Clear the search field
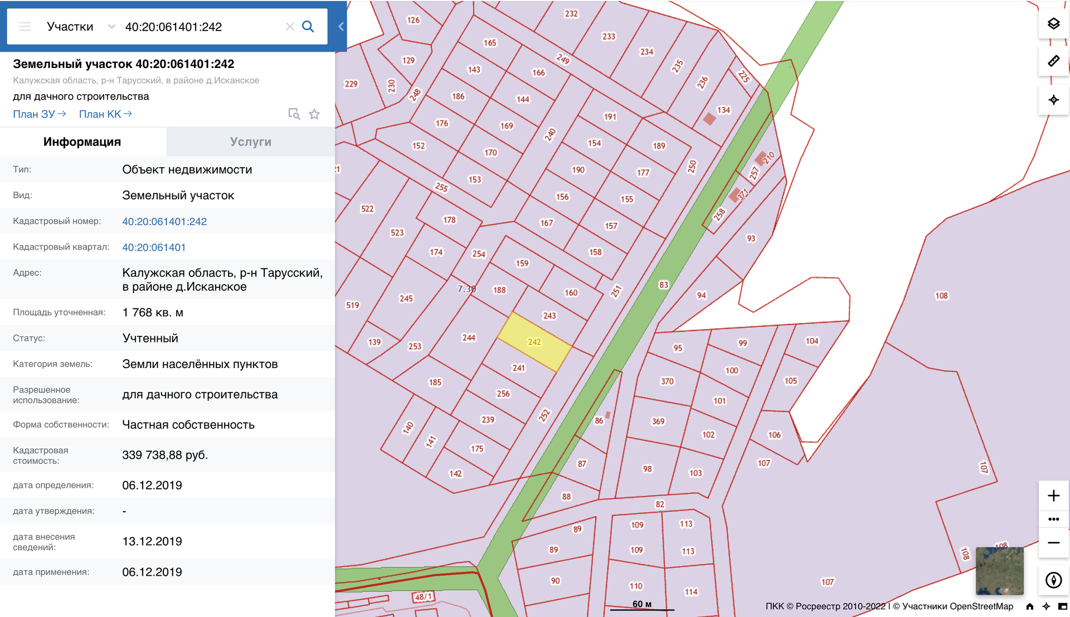The height and width of the screenshot is (617, 1070). [289, 27]
